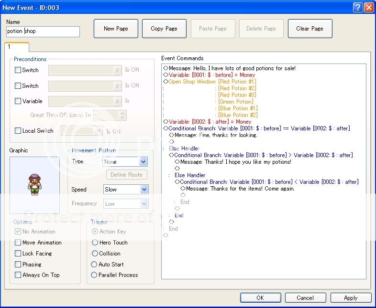Select the Auto Start trigger option

click(x=95, y=265)
